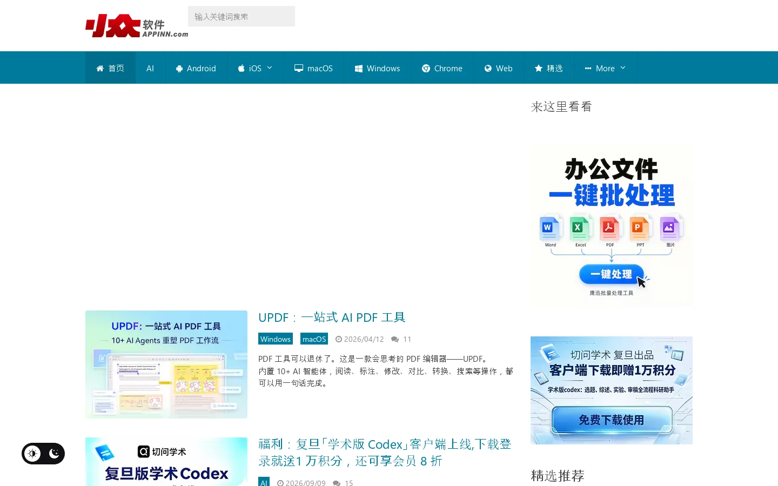Click the date 2026/09/09
This screenshot has width=778, height=486.
tap(305, 483)
